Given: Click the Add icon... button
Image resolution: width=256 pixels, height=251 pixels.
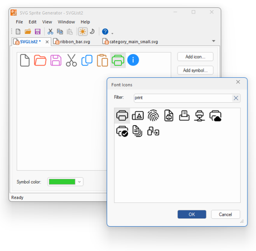Looking at the screenshot, I should 195,56.
